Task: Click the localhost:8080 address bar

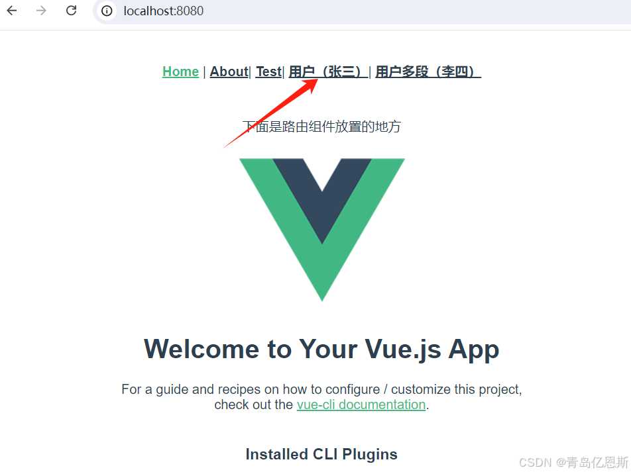Action: [362, 11]
